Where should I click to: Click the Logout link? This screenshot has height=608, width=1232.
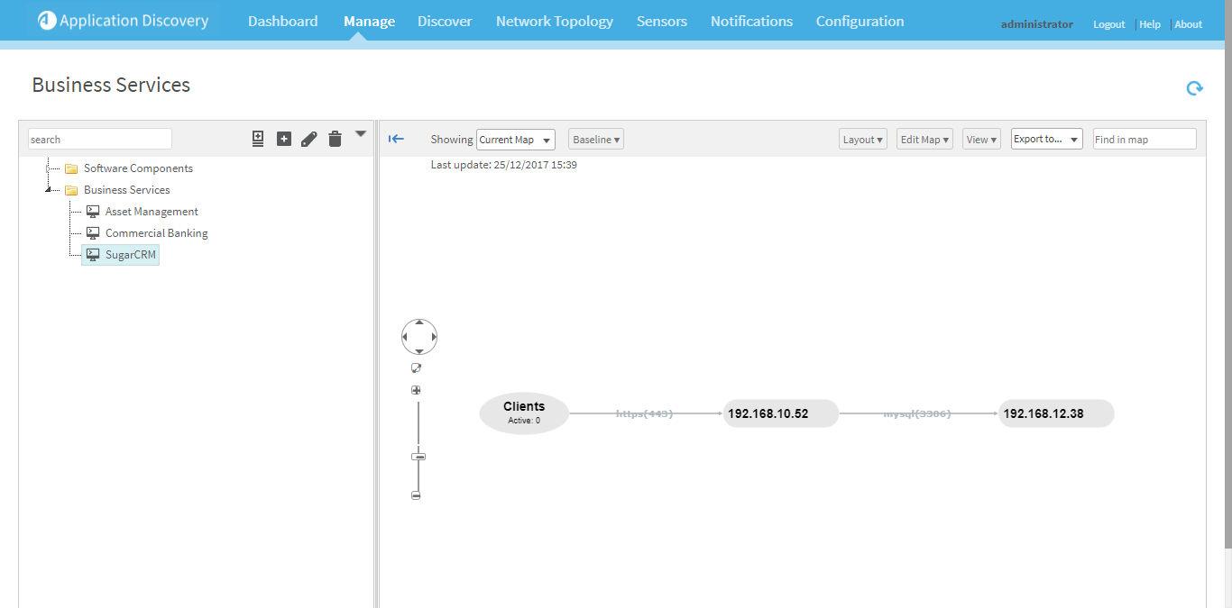1108,24
